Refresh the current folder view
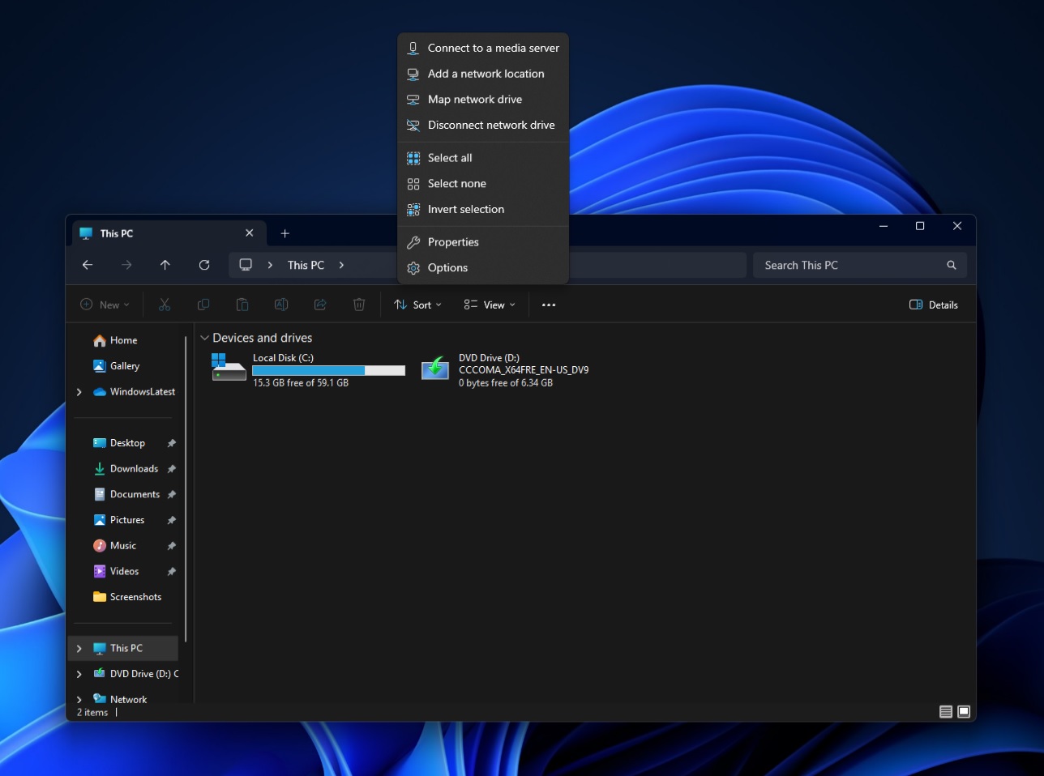Screen dimensions: 1044x776 (204, 265)
